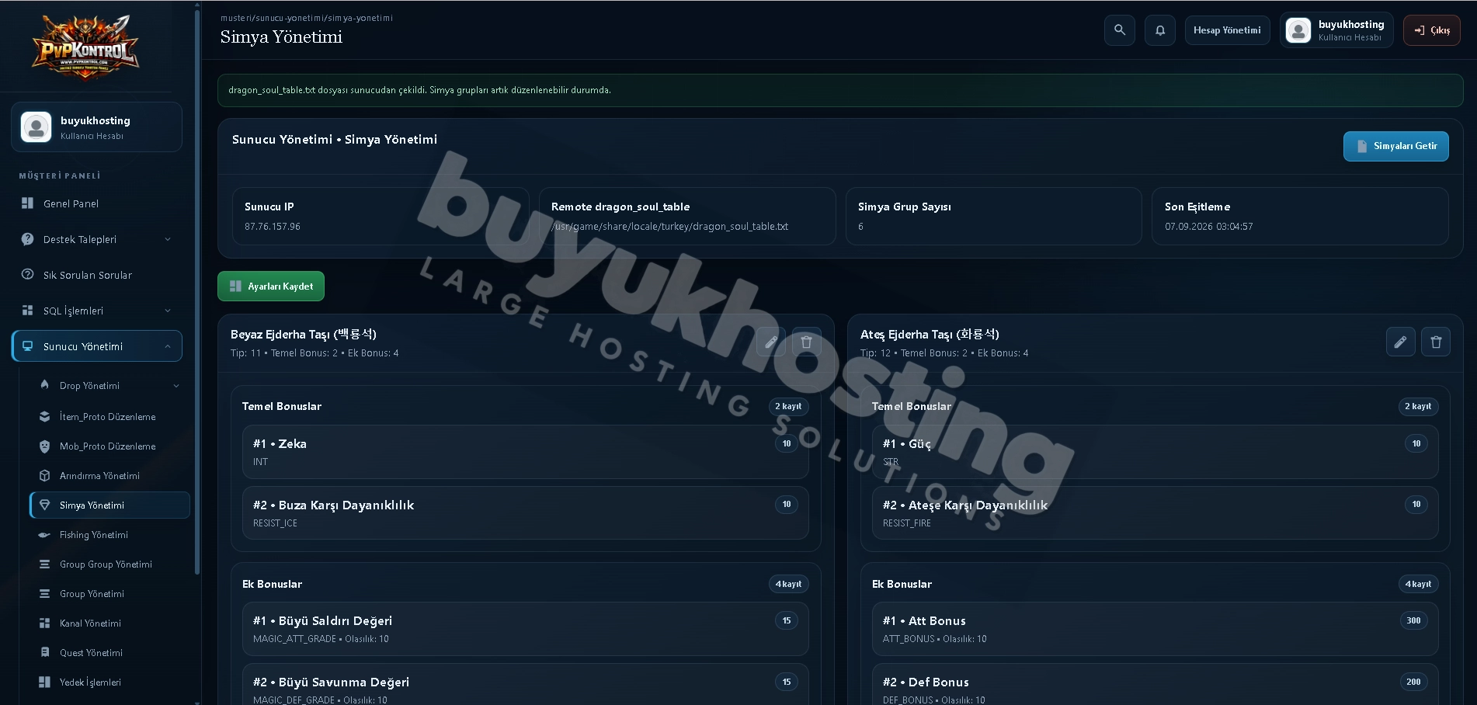Click the Ayarları Kaydet button

tap(271, 287)
